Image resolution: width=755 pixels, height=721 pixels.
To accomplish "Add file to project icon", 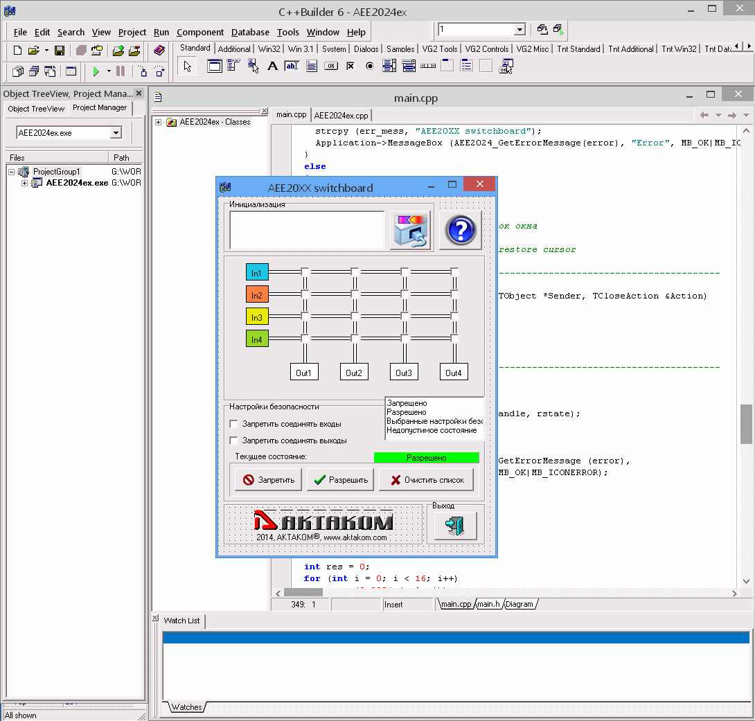I will click(x=118, y=51).
